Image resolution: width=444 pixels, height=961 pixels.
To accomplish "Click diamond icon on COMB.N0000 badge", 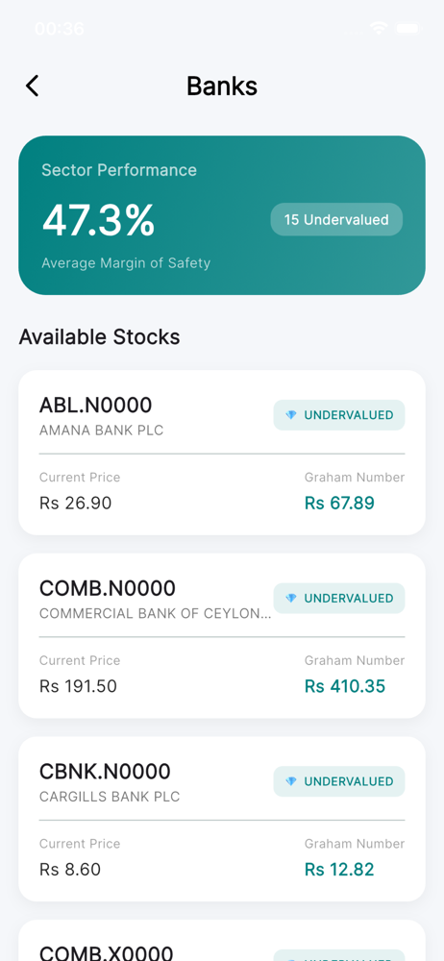I will [x=291, y=598].
